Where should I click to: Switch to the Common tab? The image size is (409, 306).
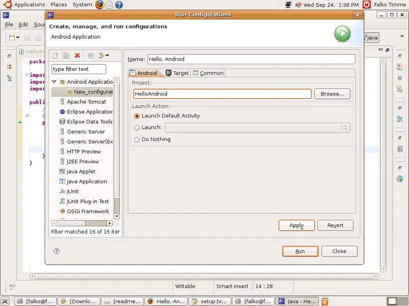pyautogui.click(x=208, y=73)
